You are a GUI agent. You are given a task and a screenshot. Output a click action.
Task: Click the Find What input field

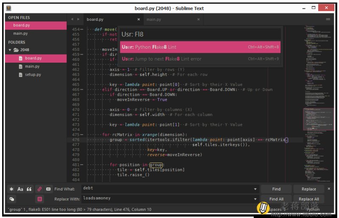tap(167, 189)
